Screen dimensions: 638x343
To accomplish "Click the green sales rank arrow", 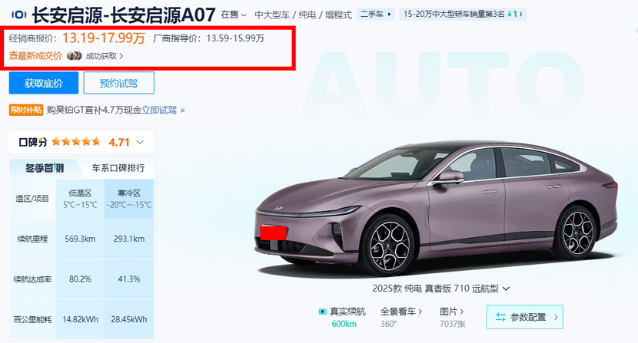I will point(509,15).
